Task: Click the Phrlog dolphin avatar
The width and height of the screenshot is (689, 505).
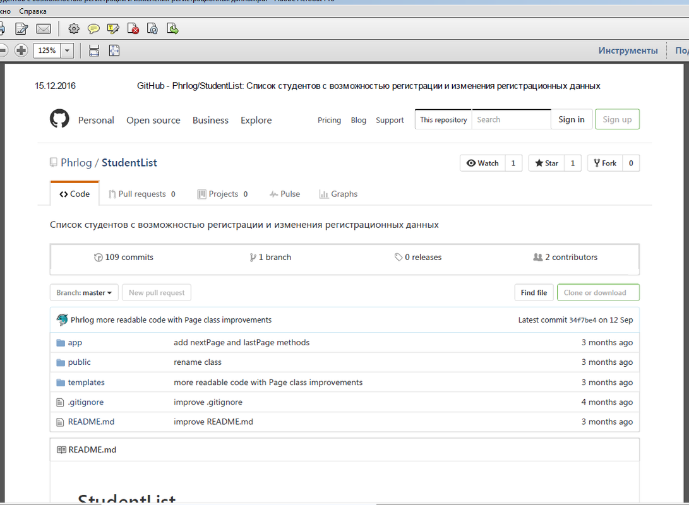Action: pyautogui.click(x=62, y=319)
